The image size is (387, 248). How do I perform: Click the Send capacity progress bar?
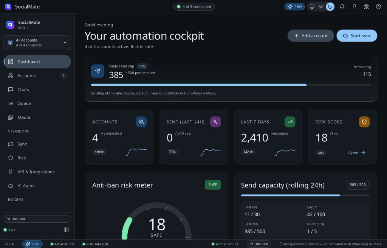coord(305,195)
